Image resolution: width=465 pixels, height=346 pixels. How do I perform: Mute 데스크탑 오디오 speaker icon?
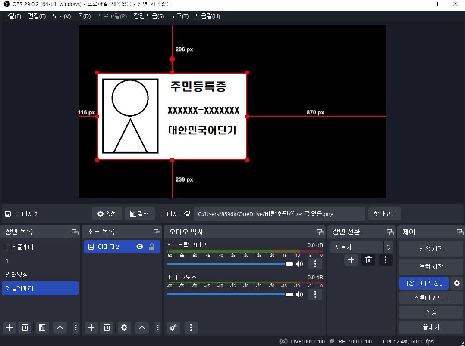tap(299, 264)
